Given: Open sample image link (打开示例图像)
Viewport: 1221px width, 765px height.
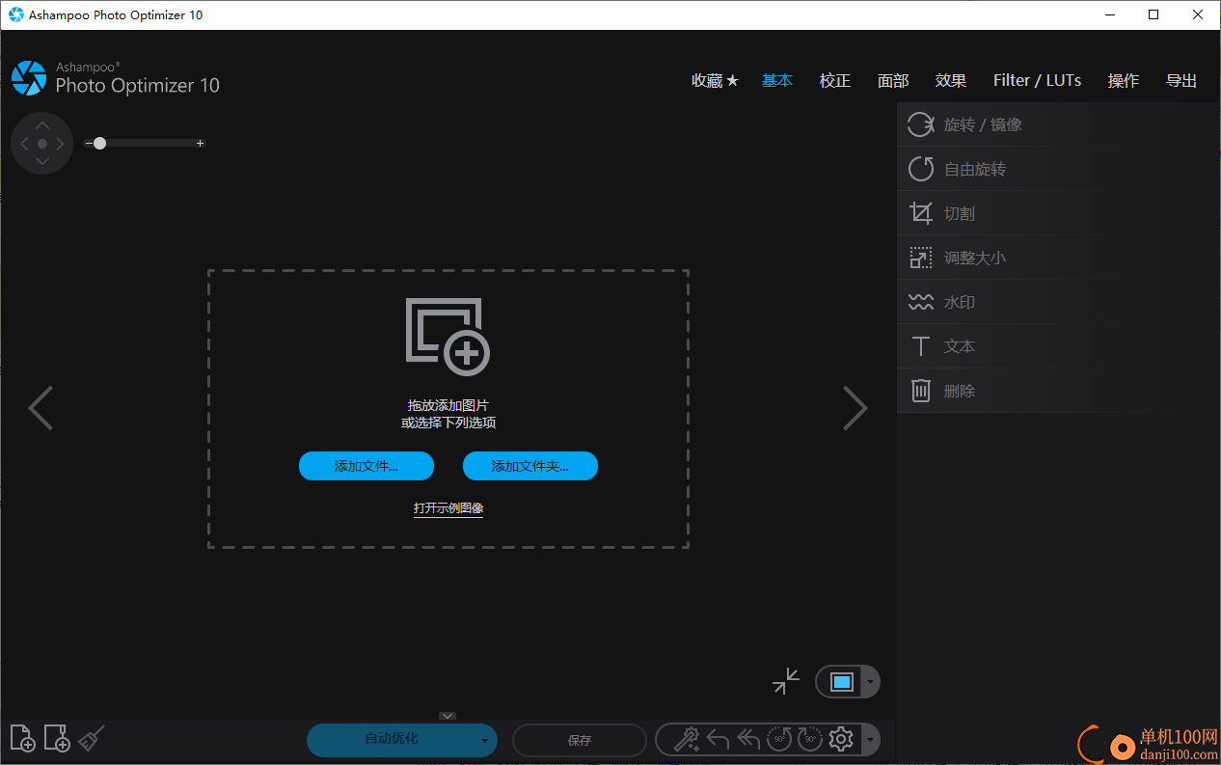Looking at the screenshot, I should [x=448, y=508].
